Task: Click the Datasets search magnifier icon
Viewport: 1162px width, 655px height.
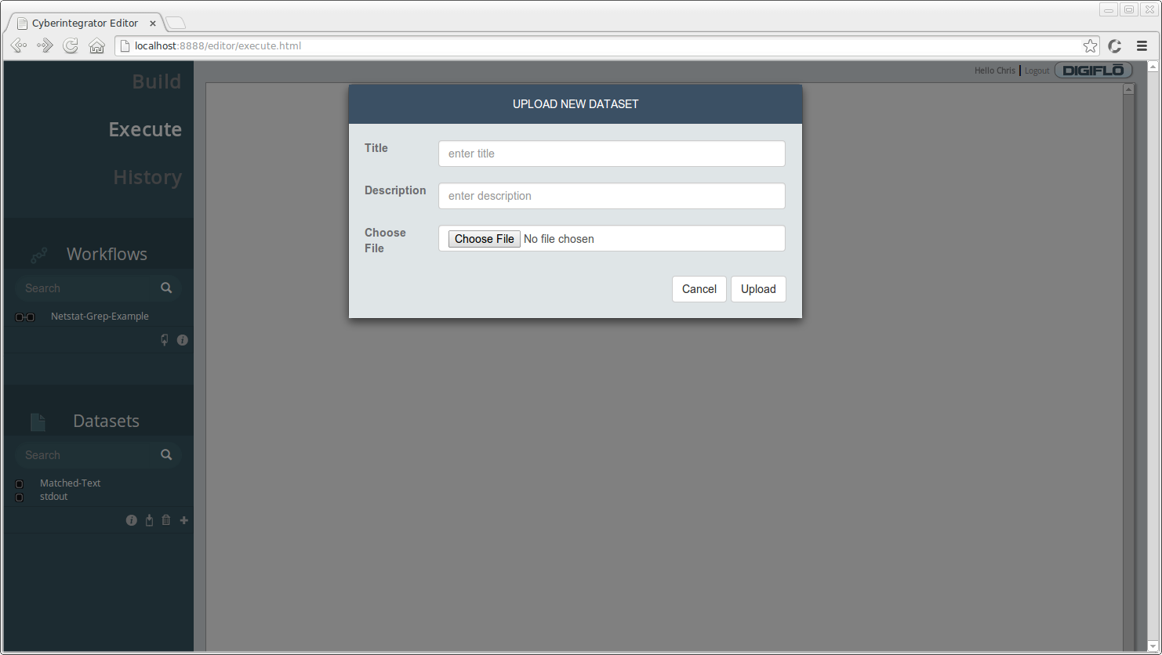Action: click(x=166, y=454)
